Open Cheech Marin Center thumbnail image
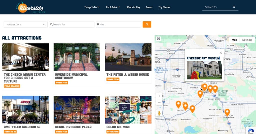Screen dimensions: 256x134 (25, 57)
